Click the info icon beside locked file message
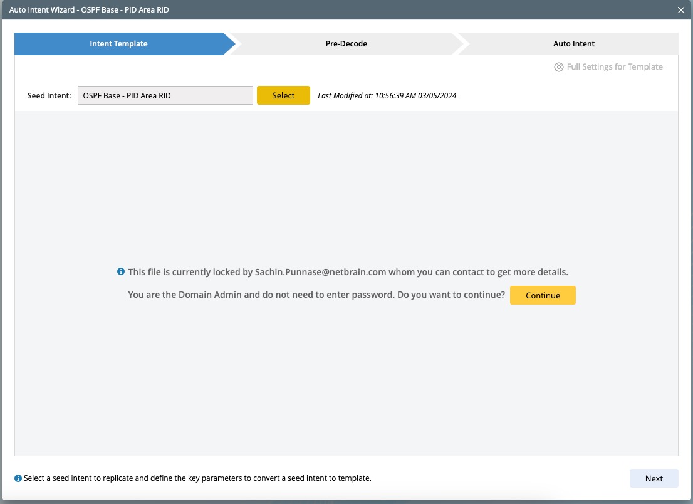The height and width of the screenshot is (504, 693). (121, 272)
